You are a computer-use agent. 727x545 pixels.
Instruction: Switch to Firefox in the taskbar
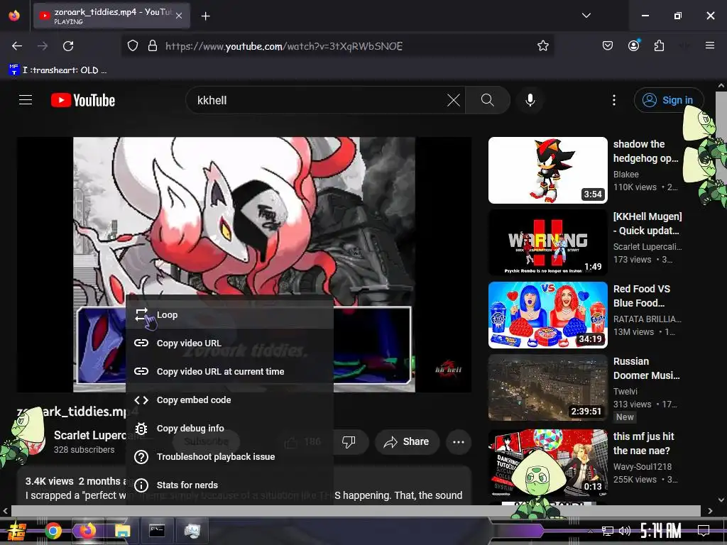point(87,531)
